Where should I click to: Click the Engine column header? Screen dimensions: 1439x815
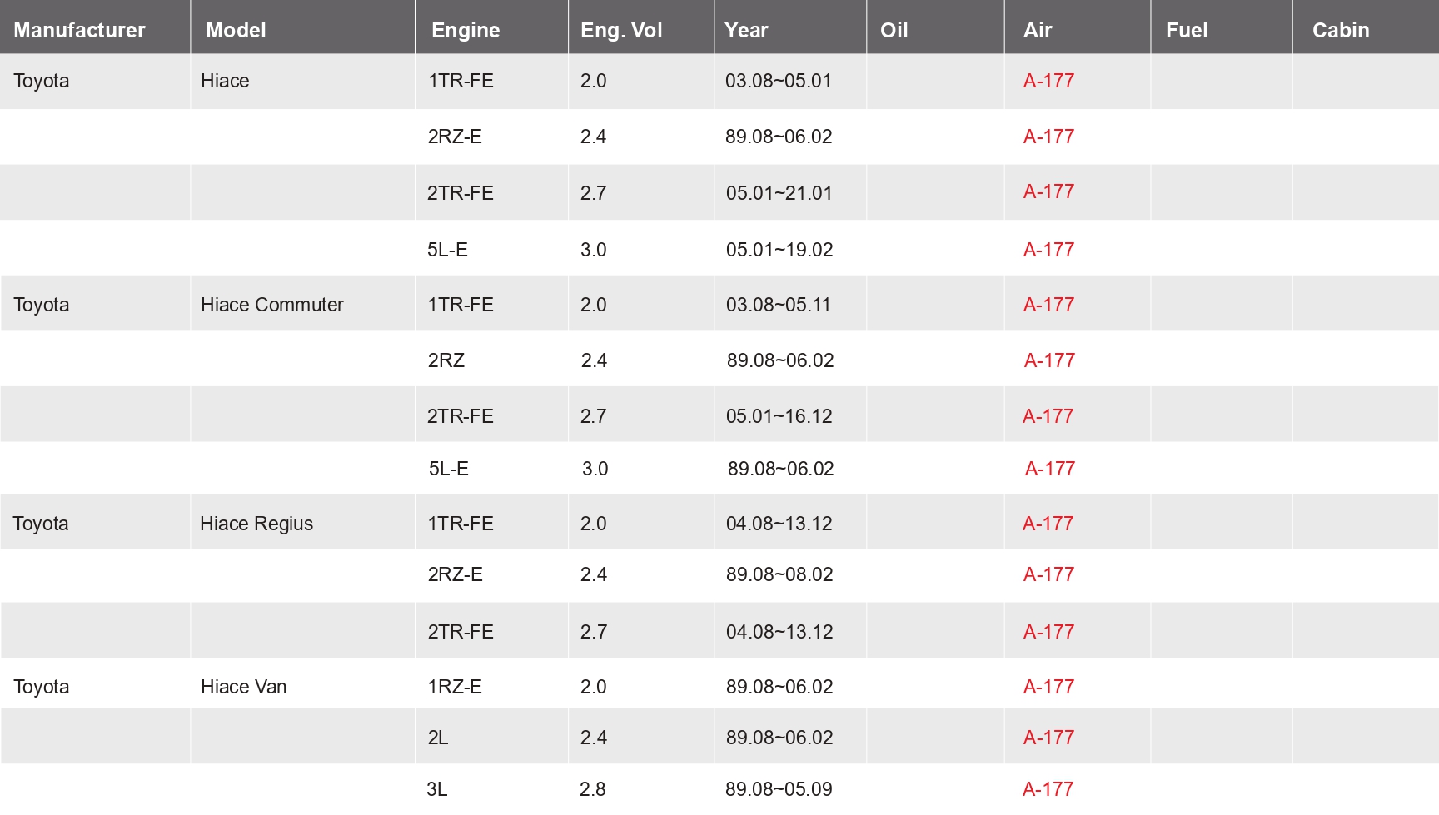tap(466, 31)
